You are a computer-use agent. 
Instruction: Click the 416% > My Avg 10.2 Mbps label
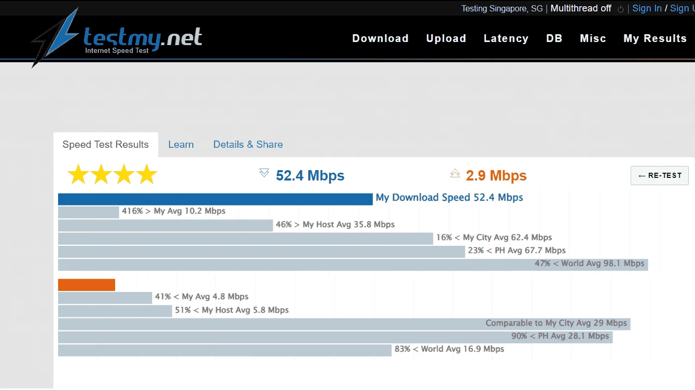click(x=174, y=211)
